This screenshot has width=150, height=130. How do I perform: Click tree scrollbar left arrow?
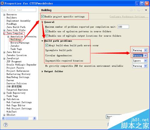[3, 118]
